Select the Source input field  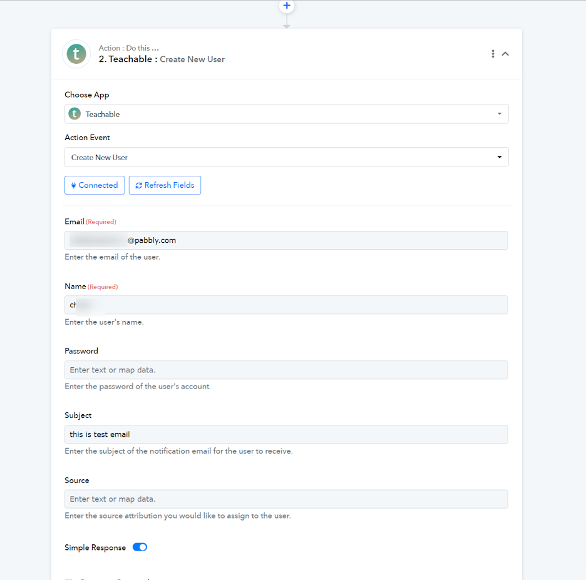point(286,499)
